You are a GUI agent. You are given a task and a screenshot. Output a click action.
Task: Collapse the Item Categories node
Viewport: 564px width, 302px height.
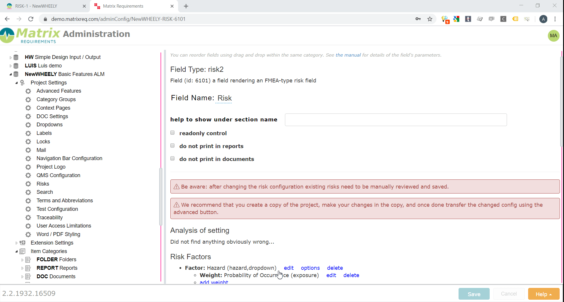16,252
